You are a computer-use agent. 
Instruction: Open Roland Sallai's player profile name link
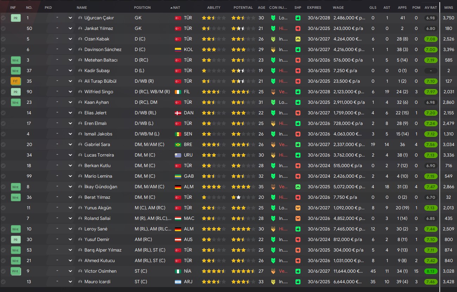click(x=97, y=218)
